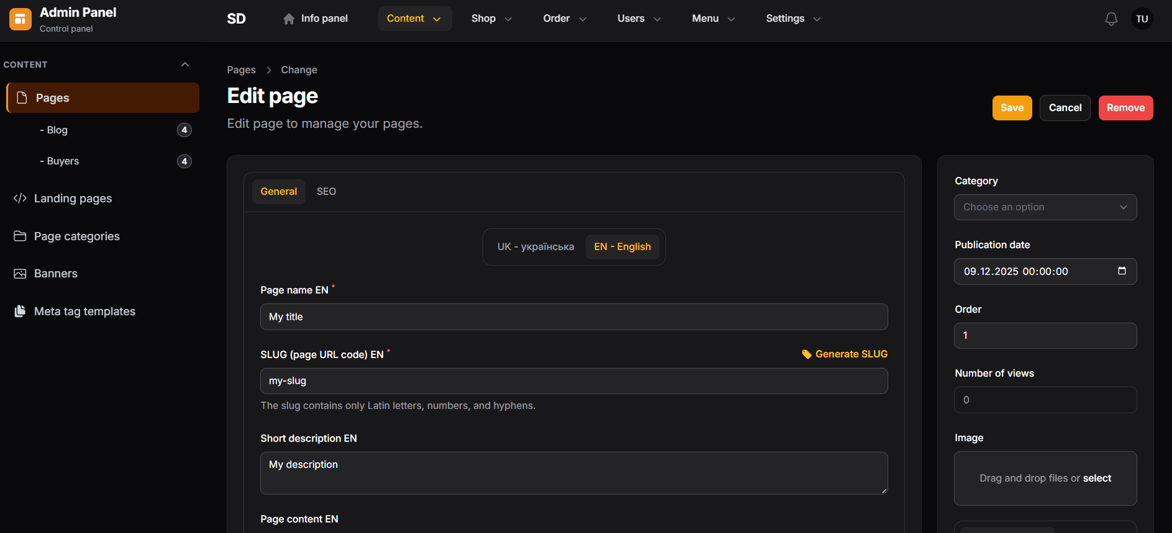Click the Buyers count badge
The height and width of the screenshot is (533, 1172).
(184, 161)
